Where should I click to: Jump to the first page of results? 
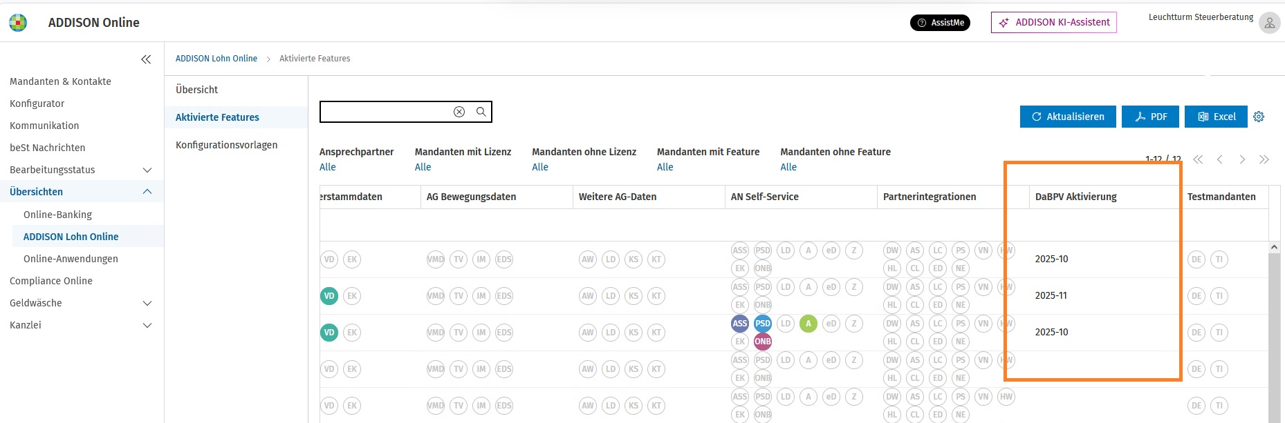coord(1198,159)
